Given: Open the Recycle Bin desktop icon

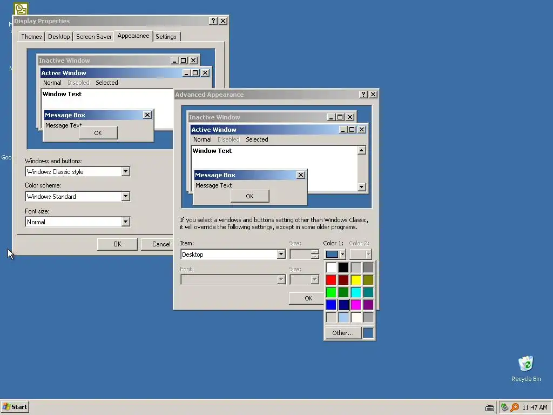Looking at the screenshot, I should click(526, 369).
